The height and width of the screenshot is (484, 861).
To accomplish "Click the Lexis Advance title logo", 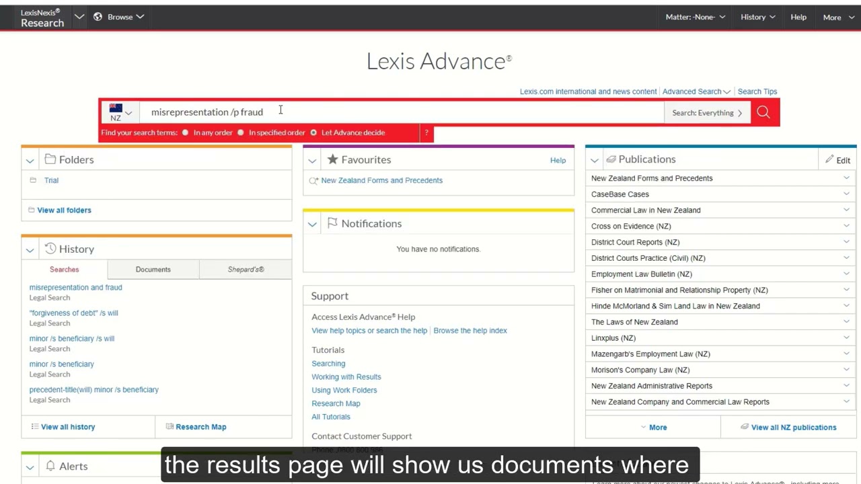I will [x=439, y=61].
